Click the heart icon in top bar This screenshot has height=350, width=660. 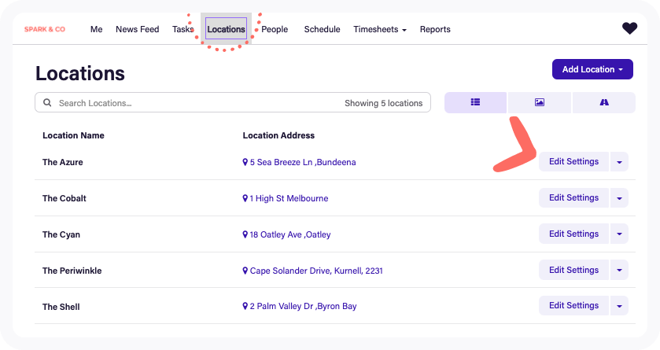click(629, 28)
